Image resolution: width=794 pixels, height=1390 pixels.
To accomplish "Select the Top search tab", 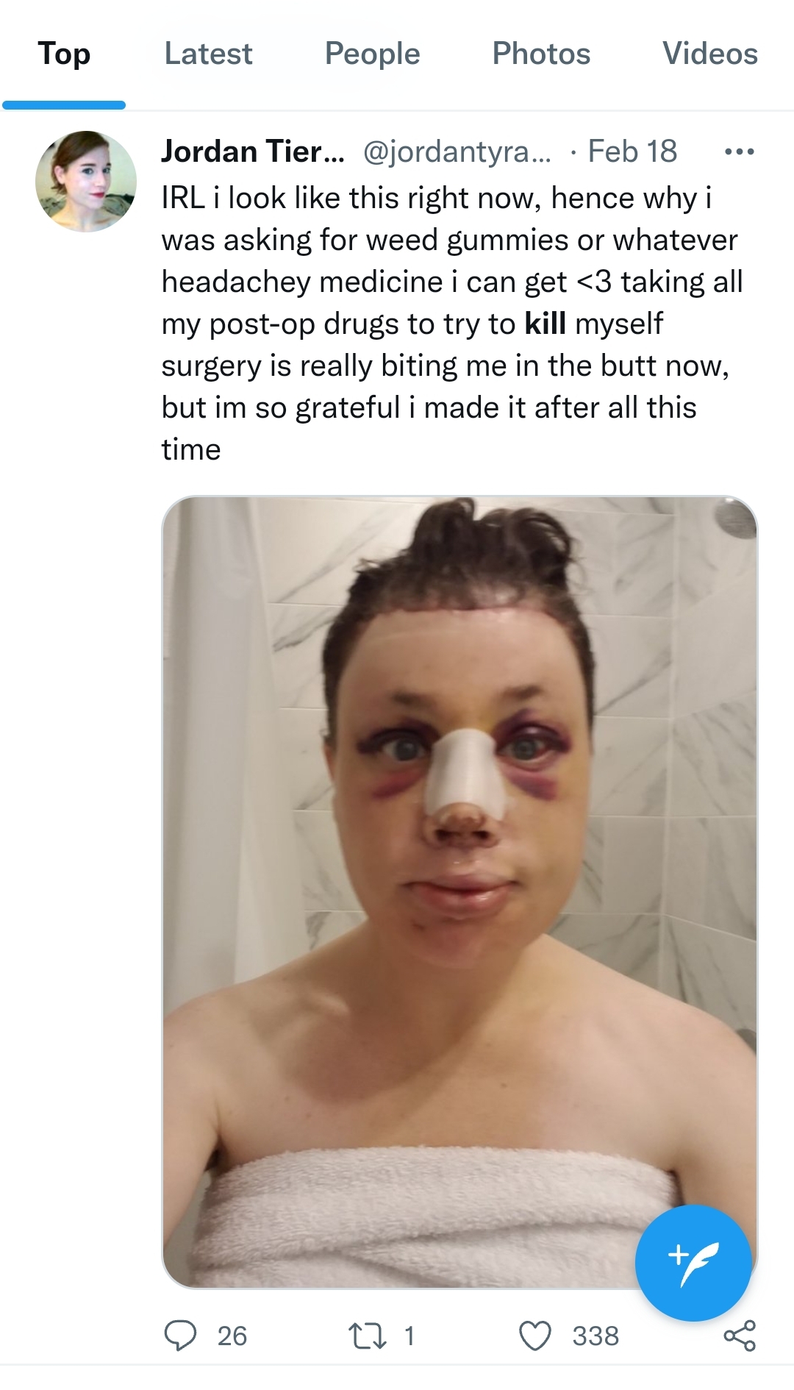I will tap(64, 54).
